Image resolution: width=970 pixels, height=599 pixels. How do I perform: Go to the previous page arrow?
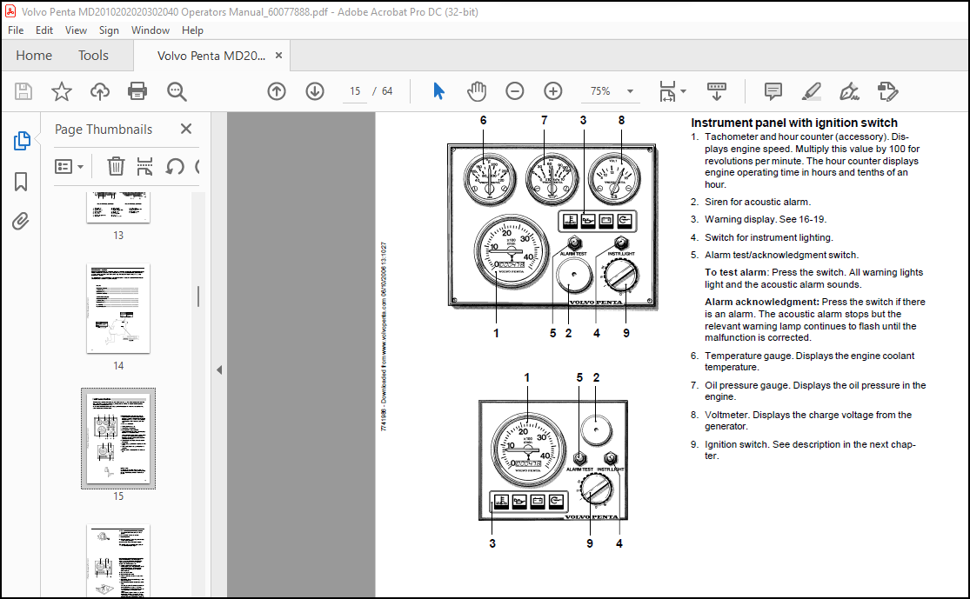(277, 91)
